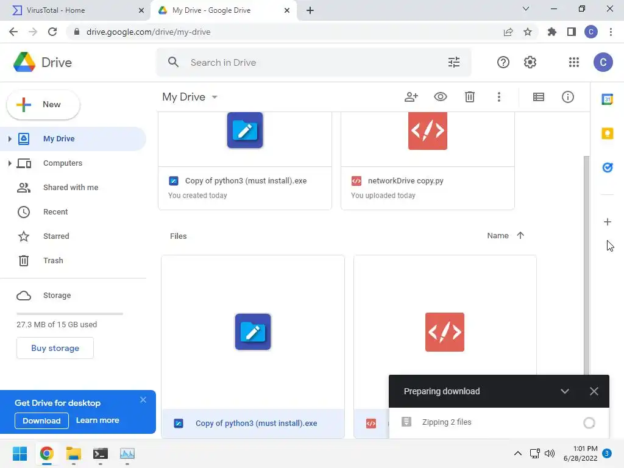Show hidden icons in system tray
Screen dimensions: 624x468
[517, 453]
